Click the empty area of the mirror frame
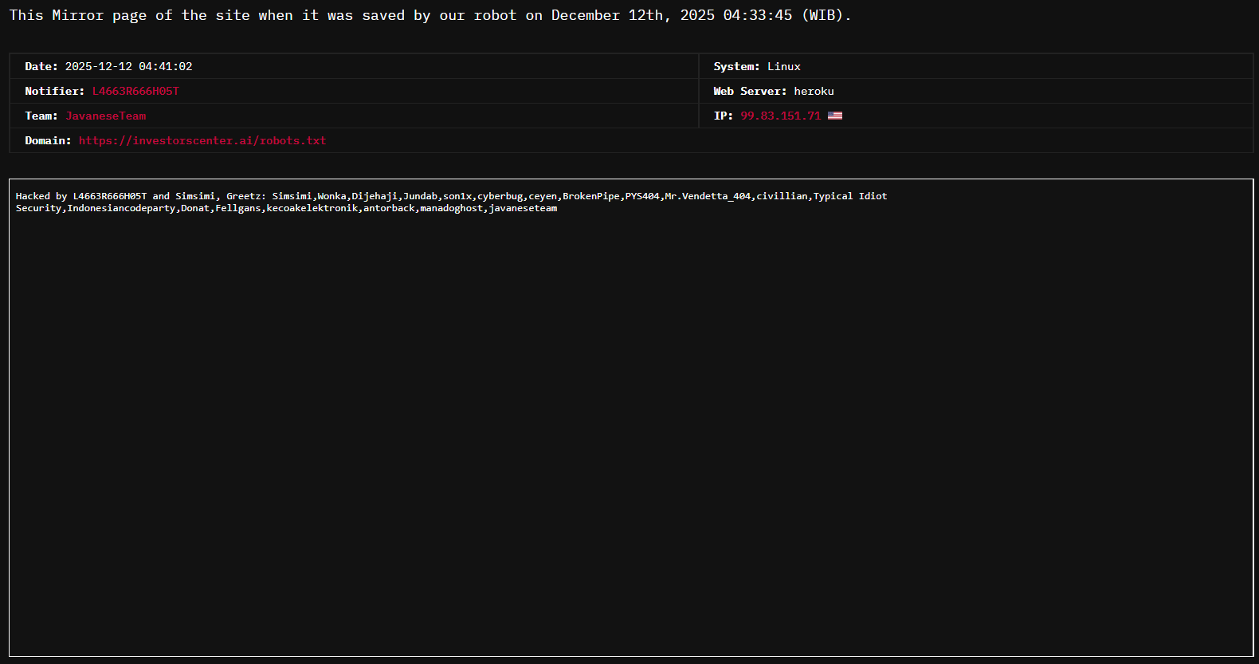Screen dimensions: 1259x664 click(629, 430)
